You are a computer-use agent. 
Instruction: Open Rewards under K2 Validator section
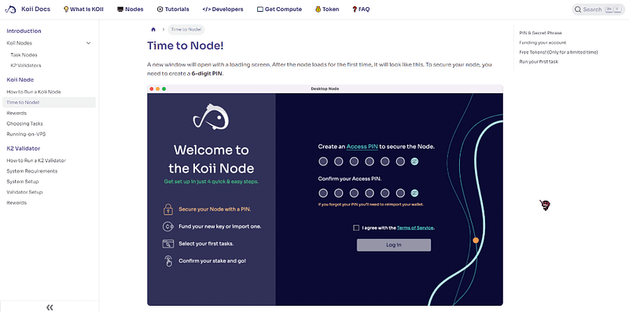tap(17, 203)
